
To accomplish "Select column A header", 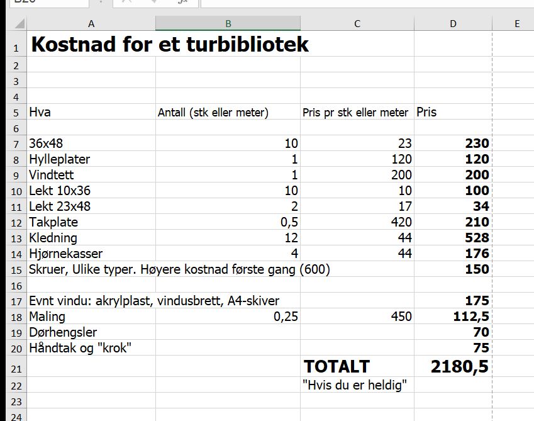I will coord(91,23).
